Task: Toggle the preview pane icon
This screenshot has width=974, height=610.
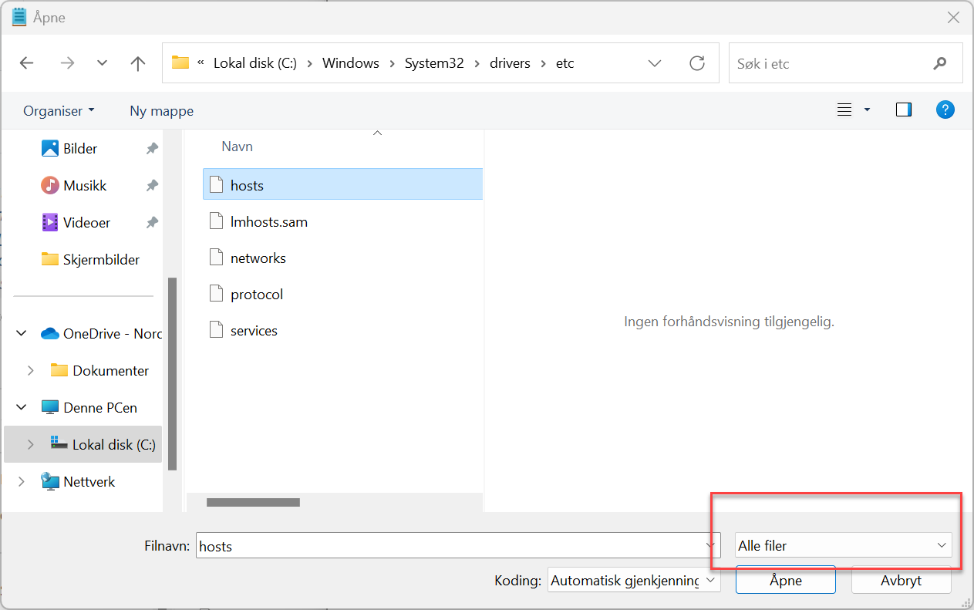Action: coord(903,110)
